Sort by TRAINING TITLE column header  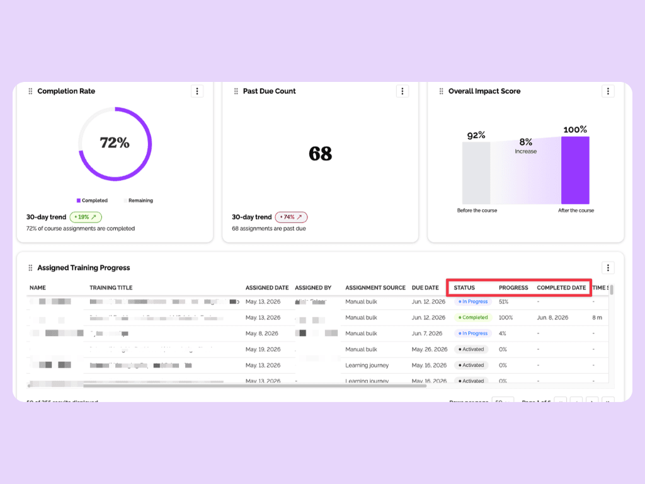[x=111, y=287]
